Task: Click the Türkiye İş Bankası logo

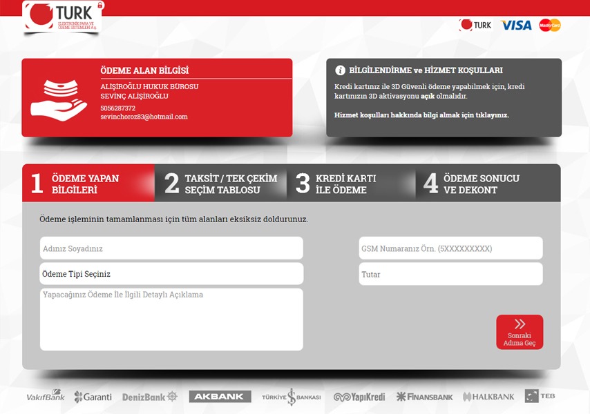Action: [x=292, y=397]
